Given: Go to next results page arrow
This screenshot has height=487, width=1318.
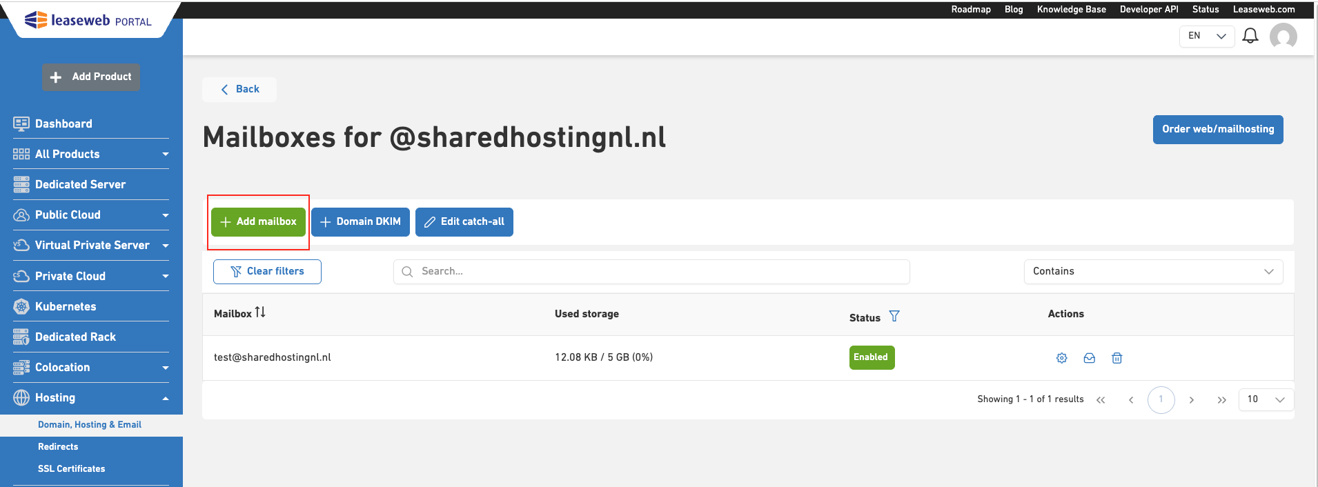Looking at the screenshot, I should 1192,400.
